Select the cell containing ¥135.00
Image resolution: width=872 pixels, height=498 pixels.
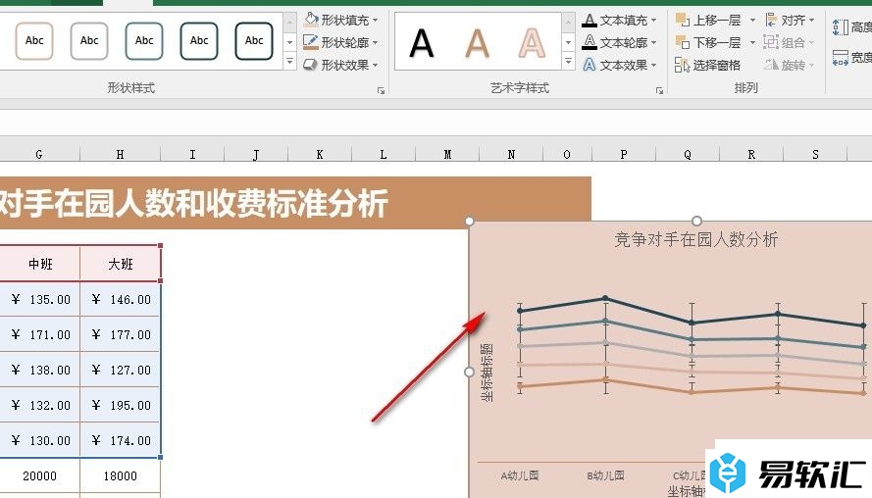[40, 300]
